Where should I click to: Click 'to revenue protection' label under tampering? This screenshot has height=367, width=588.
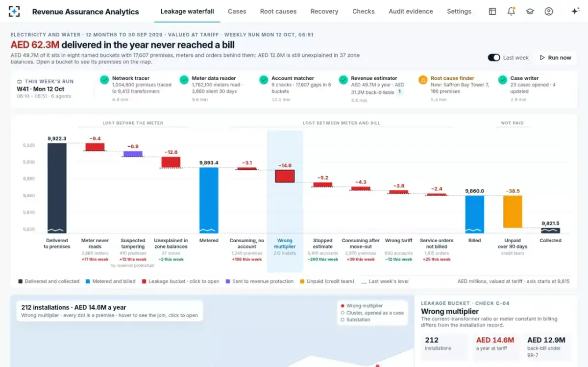(x=133, y=266)
